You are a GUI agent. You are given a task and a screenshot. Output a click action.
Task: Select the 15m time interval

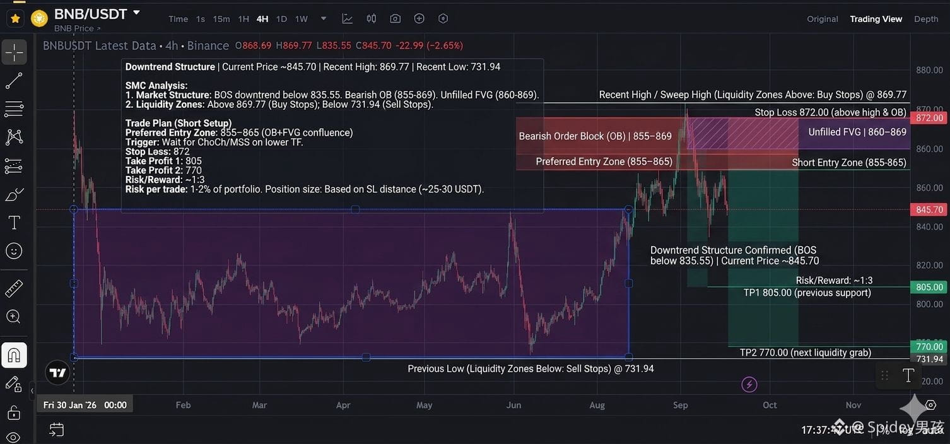[221, 19]
